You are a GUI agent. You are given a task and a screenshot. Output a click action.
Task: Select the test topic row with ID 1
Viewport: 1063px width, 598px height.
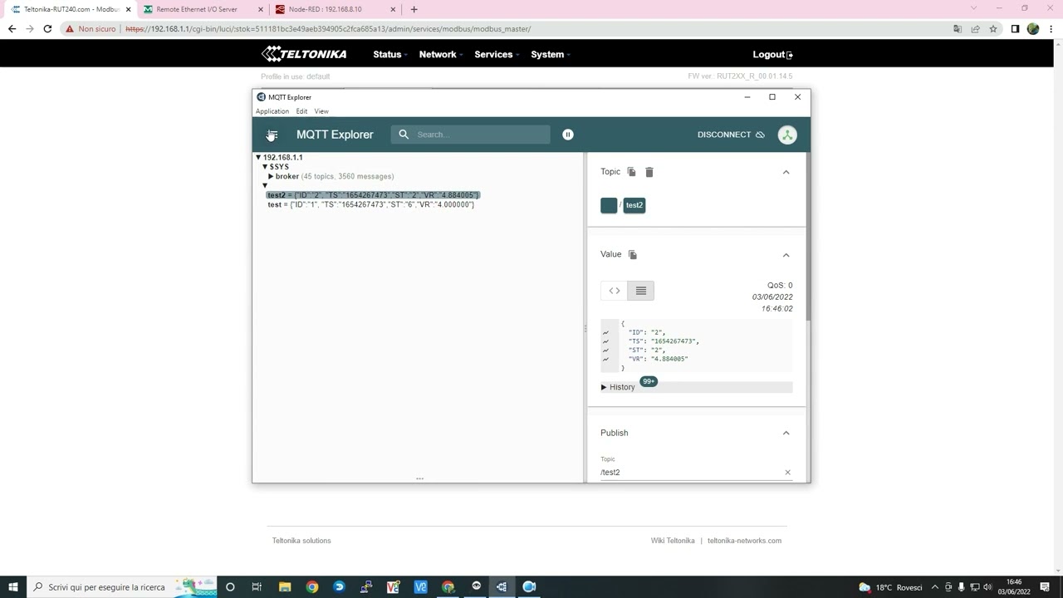370,204
